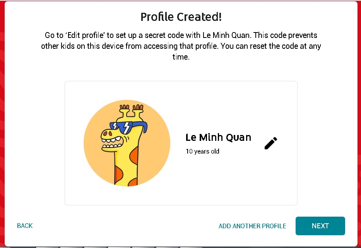This screenshot has height=248, width=361.
Task: Click the Edit profile instruction text
Action: click(x=181, y=46)
